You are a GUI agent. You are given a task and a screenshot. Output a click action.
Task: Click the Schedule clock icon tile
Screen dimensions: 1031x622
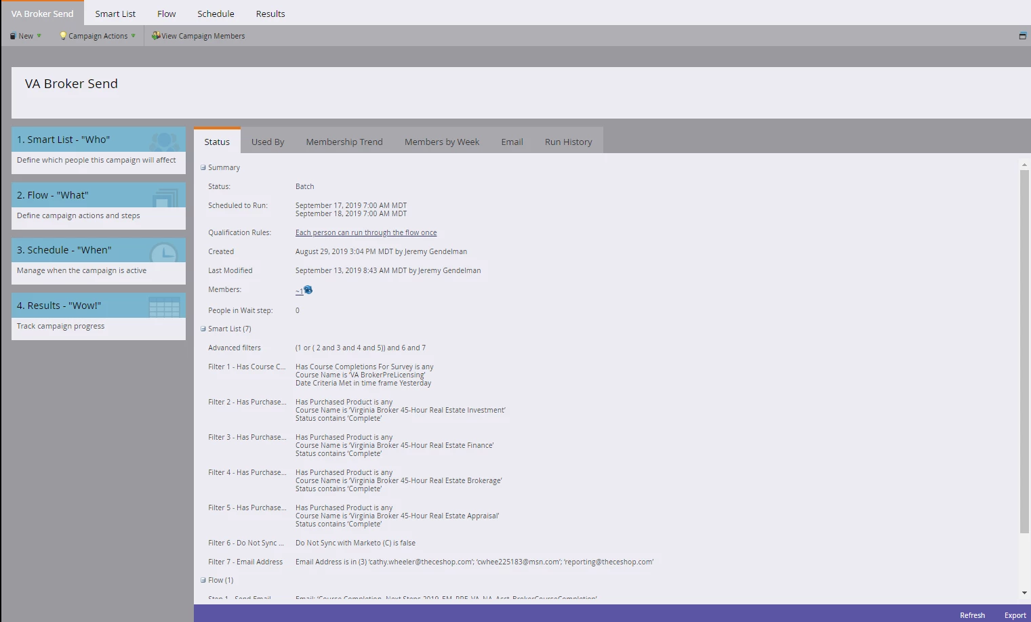pyautogui.click(x=164, y=251)
